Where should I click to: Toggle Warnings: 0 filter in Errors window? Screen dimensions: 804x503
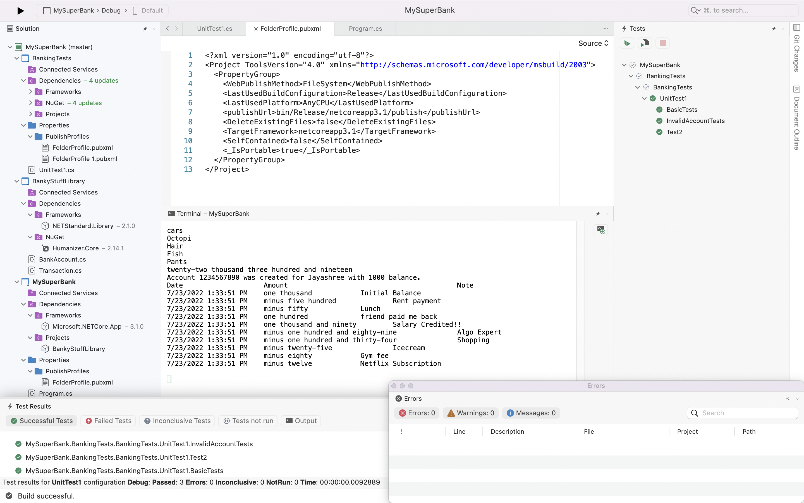click(471, 413)
